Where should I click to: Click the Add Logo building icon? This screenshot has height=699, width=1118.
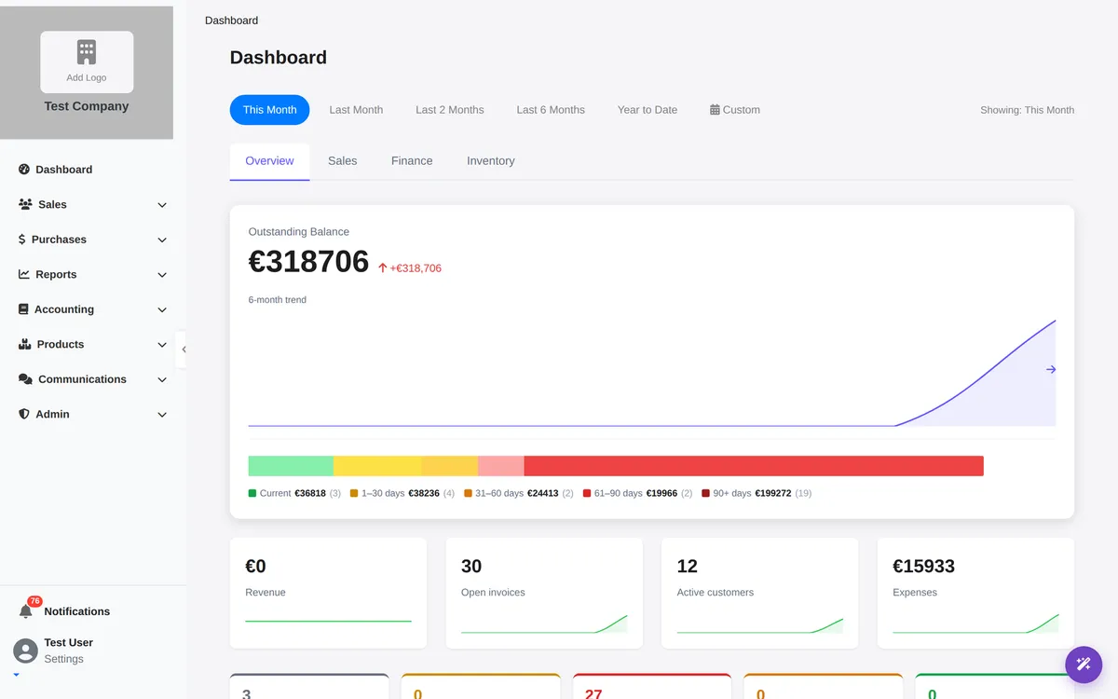click(x=87, y=52)
